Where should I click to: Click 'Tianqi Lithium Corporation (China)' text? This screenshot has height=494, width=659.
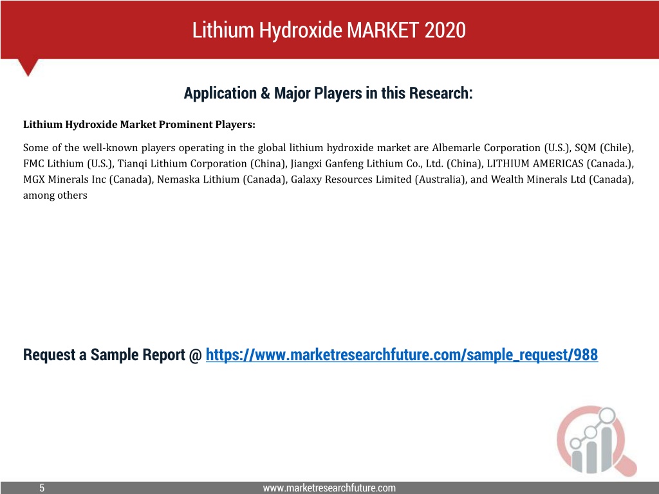coord(201,164)
